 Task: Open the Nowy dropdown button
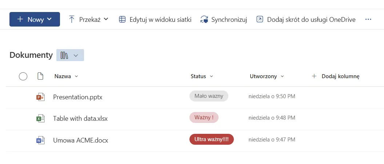coord(35,19)
